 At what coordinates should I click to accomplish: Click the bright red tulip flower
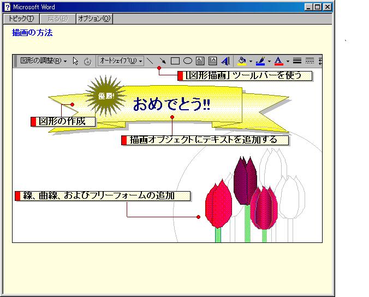219,204
